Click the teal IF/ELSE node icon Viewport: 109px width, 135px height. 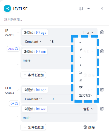pyautogui.click(x=7, y=8)
